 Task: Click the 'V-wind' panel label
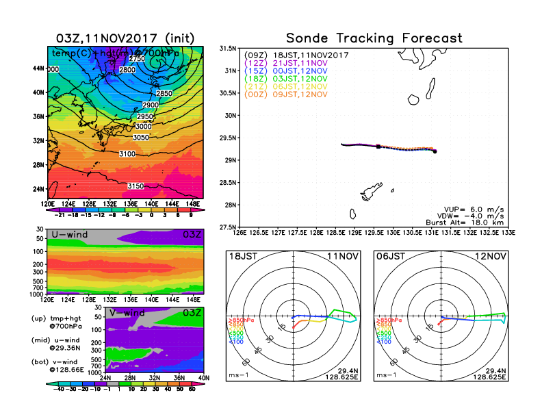[127, 313]
